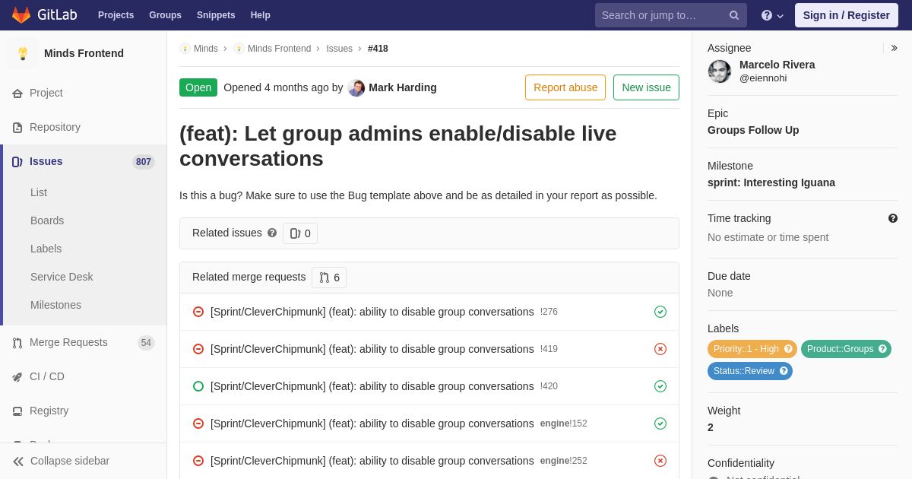Open Labels in the sidebar

pyautogui.click(x=46, y=249)
